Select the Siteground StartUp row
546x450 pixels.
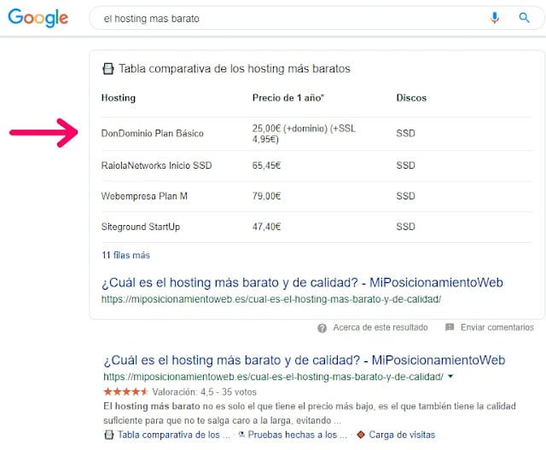(141, 227)
